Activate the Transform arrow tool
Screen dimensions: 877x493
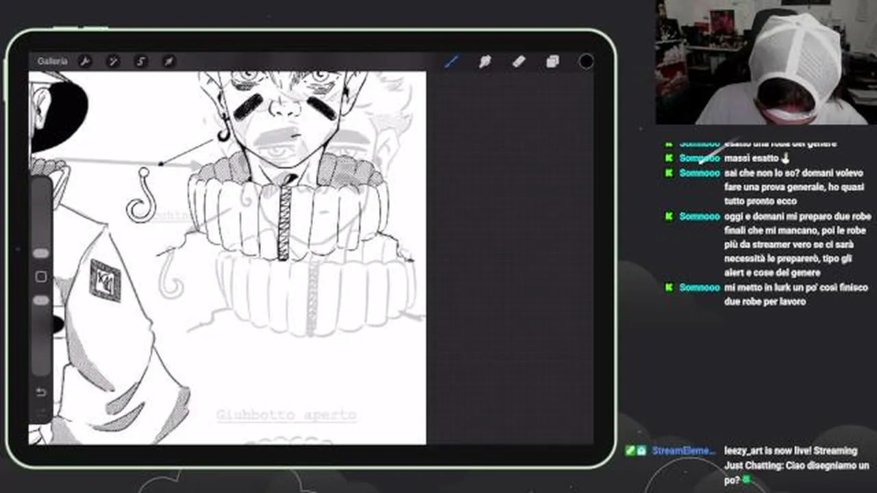point(169,62)
